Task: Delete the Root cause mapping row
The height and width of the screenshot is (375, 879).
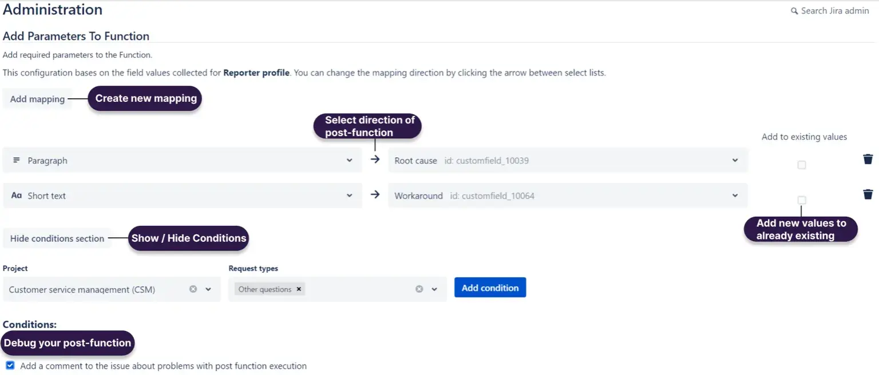Action: [x=868, y=159]
